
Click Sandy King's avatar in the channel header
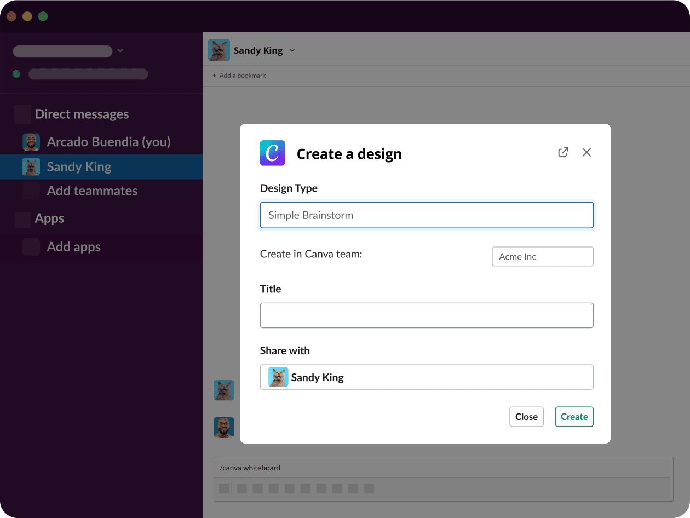(219, 50)
